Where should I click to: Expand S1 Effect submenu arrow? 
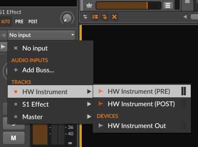[89, 104]
